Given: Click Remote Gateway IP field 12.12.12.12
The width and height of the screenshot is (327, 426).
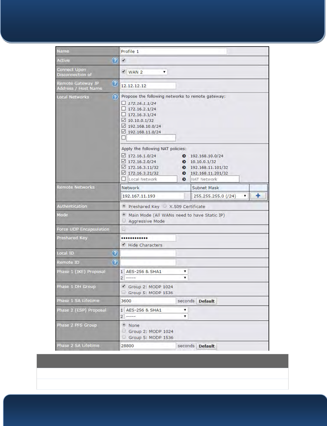Looking at the screenshot, I should [148, 86].
